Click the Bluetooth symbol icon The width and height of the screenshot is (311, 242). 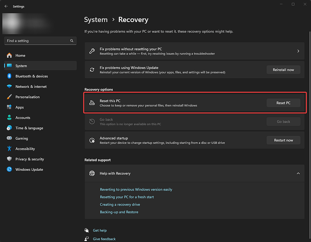[9, 76]
